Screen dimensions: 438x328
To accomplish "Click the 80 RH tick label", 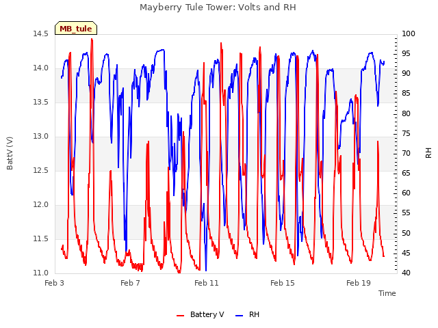I will (x=406, y=114).
